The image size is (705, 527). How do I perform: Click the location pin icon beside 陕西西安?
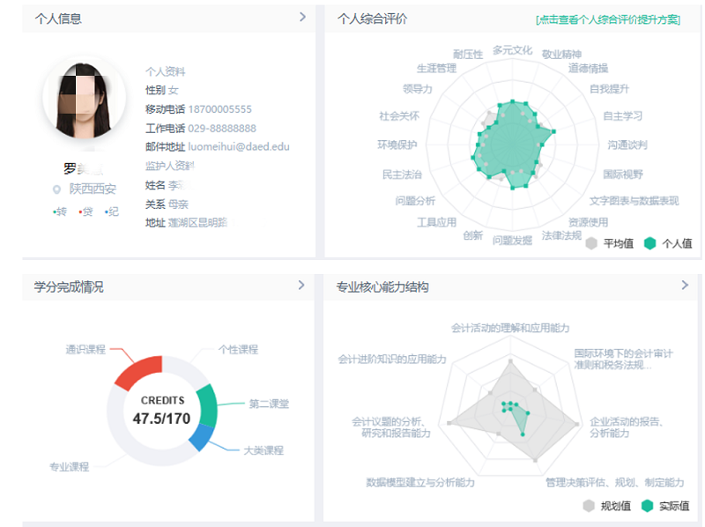tap(57, 189)
